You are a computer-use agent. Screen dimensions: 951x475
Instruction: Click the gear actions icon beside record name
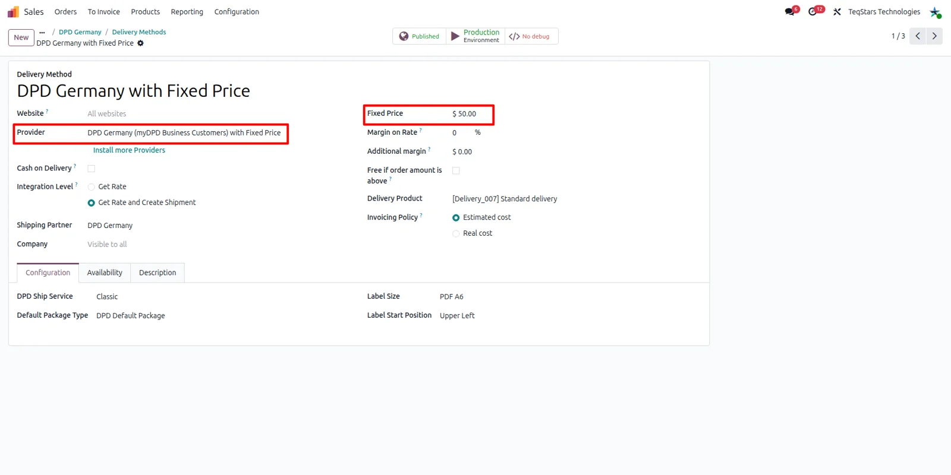(x=140, y=43)
